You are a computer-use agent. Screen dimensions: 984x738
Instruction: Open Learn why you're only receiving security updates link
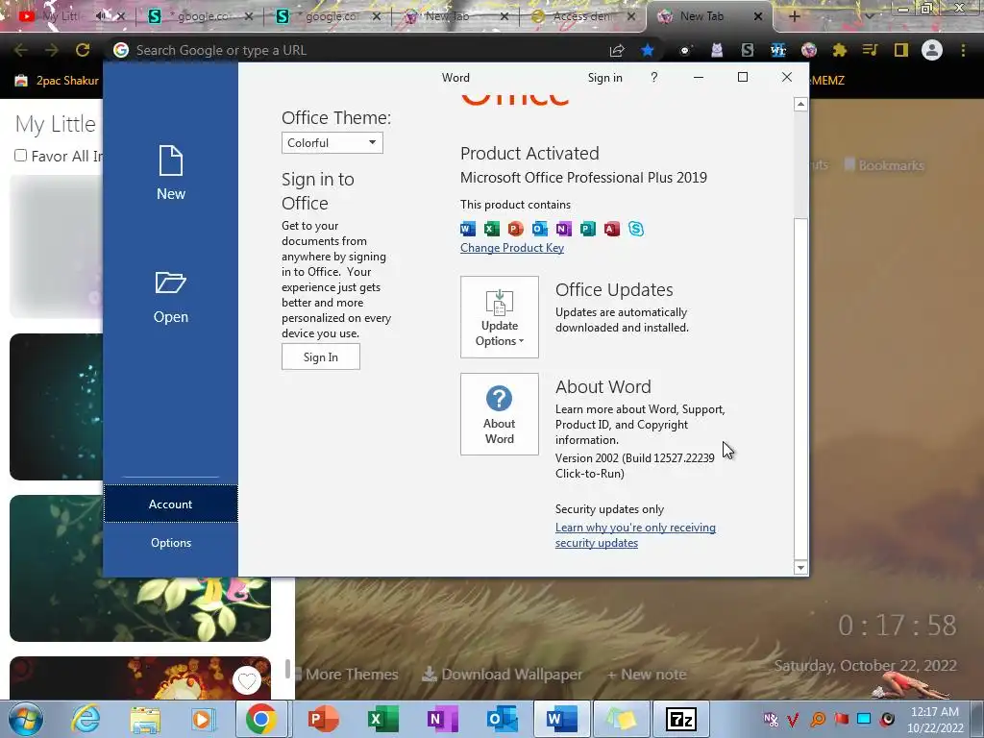click(x=635, y=535)
